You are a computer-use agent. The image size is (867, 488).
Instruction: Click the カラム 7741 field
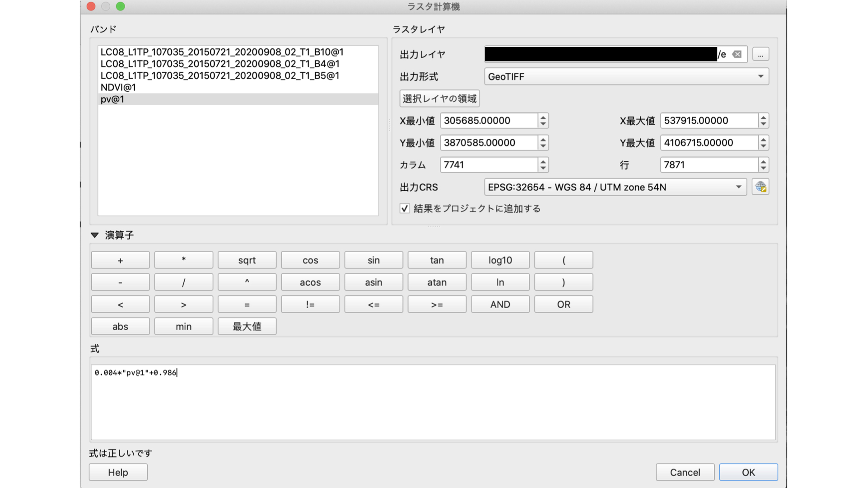click(489, 165)
